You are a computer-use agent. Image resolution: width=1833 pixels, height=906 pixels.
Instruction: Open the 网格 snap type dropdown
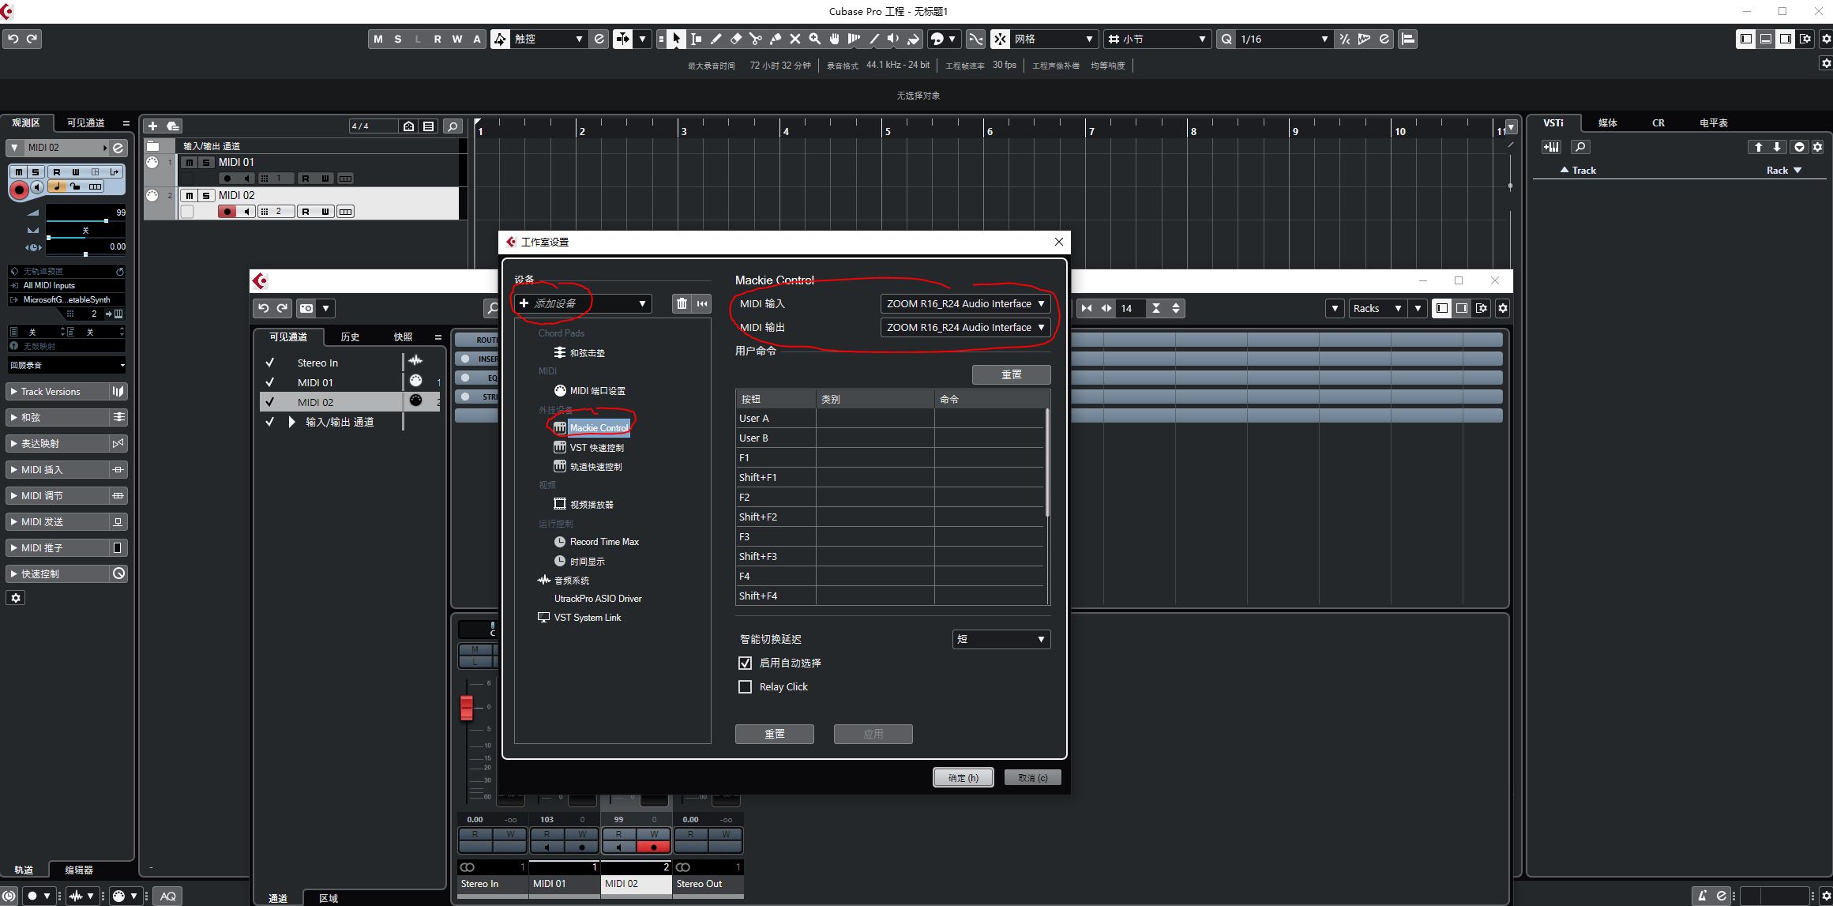pyautogui.click(x=1054, y=39)
